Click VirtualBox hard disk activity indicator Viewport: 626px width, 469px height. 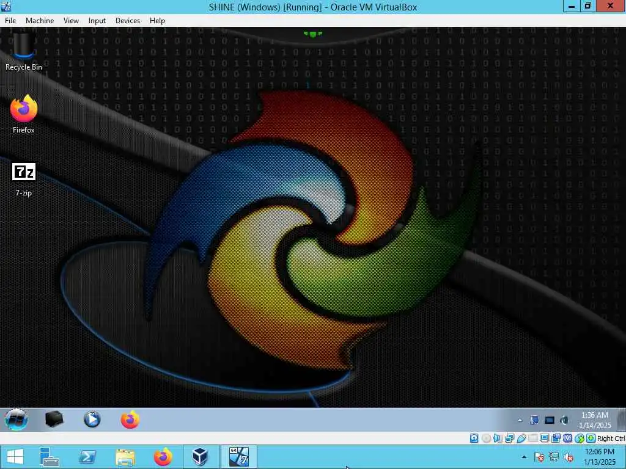[474, 438]
